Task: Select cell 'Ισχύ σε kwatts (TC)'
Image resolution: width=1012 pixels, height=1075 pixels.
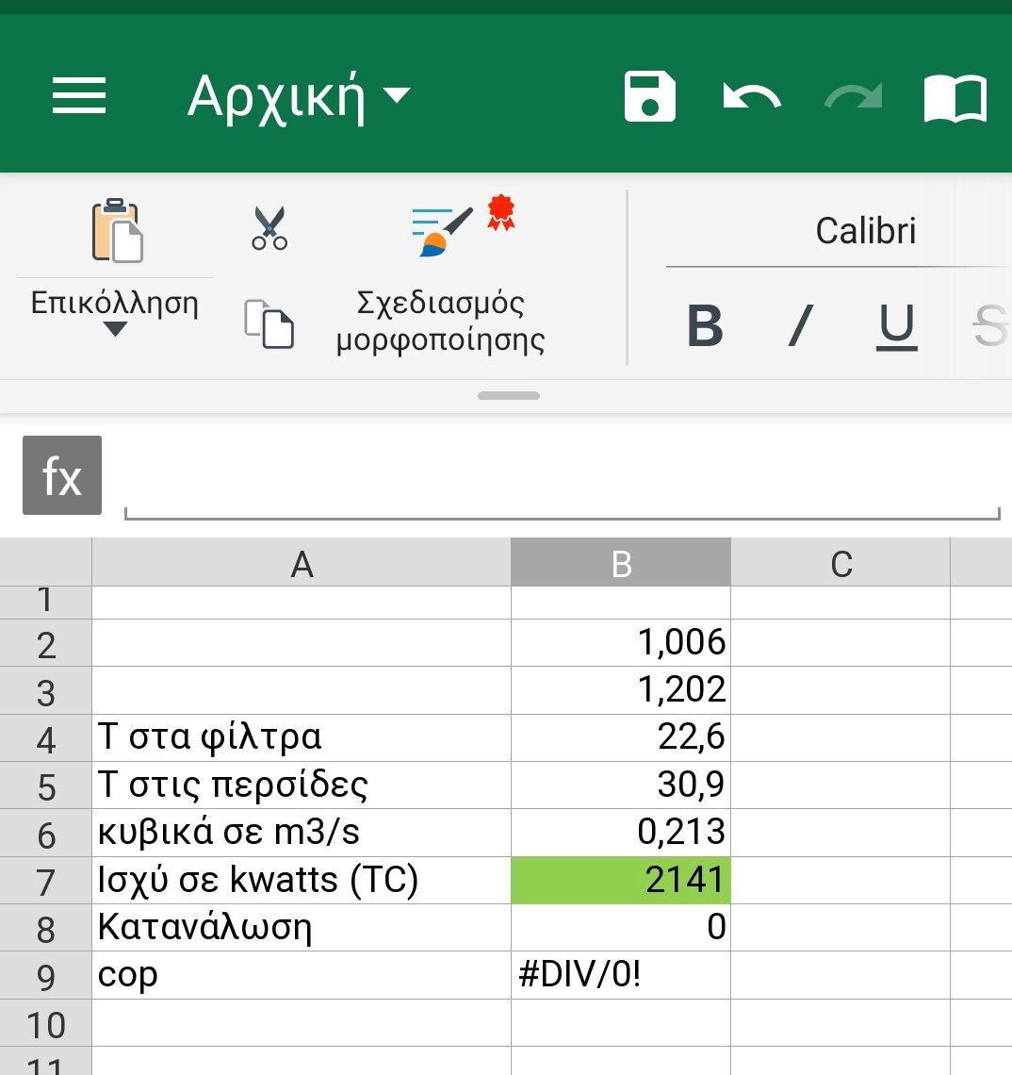Action: click(302, 881)
